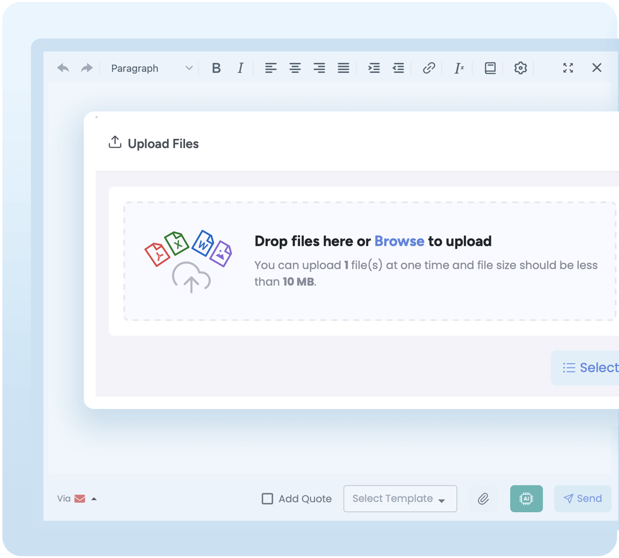Viewport: 619px width, 558px height.
Task: Click the redo arrow icon
Action: pyautogui.click(x=87, y=68)
